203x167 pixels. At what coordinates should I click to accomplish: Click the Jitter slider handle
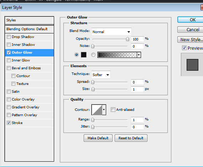pyautogui.click(x=93, y=127)
